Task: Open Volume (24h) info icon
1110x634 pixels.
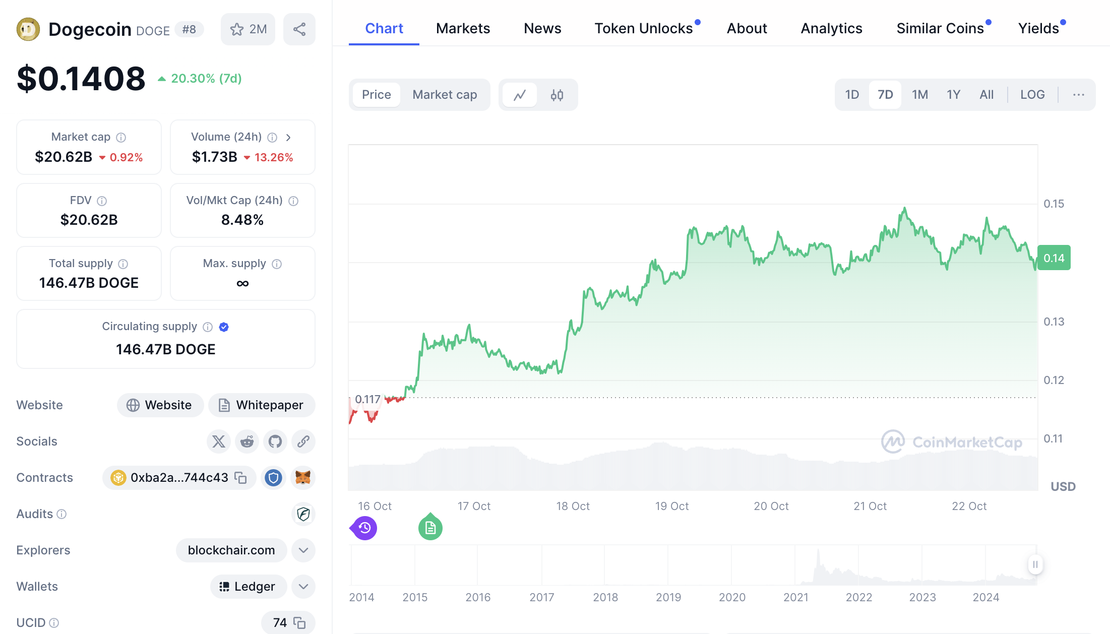Action: point(272,137)
